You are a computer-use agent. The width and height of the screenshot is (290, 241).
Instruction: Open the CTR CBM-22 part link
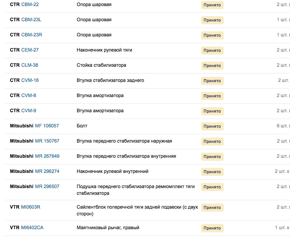pyautogui.click(x=30, y=5)
